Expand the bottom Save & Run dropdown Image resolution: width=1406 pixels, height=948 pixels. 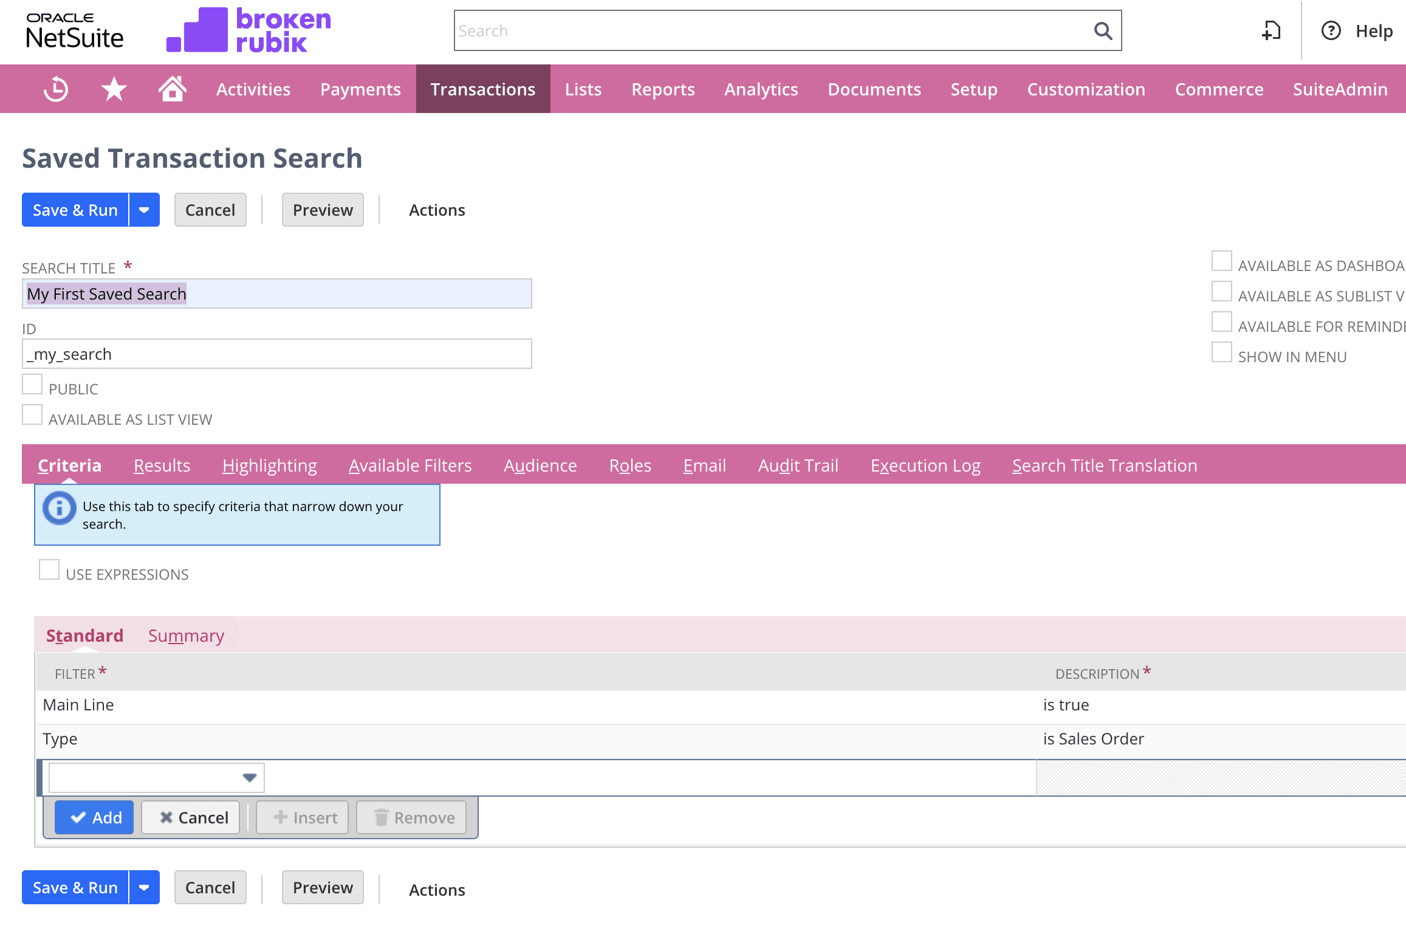(x=144, y=887)
